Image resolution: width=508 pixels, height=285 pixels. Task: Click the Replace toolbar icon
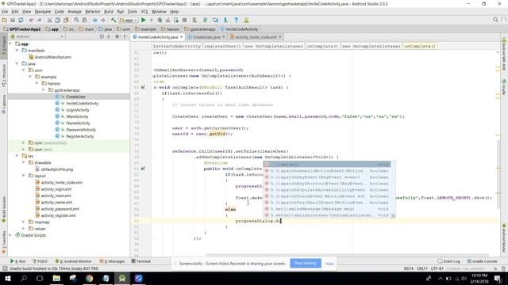click(x=85, y=20)
